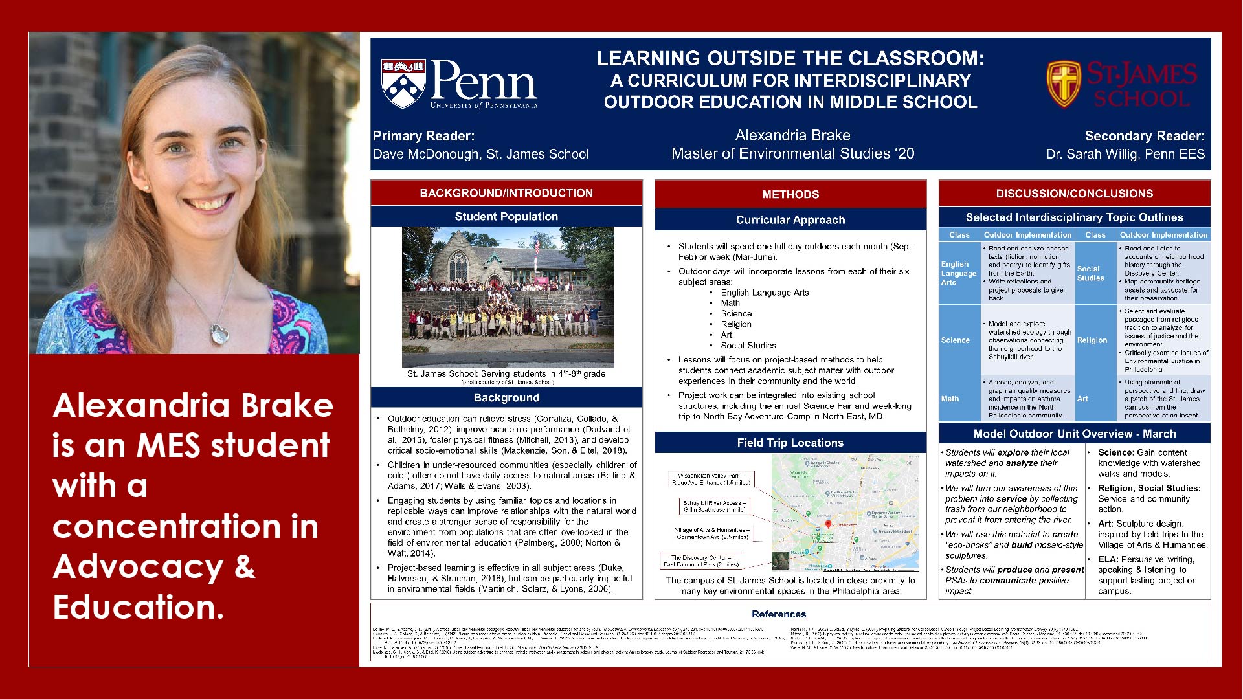Click the St. James School group photo

coord(508,297)
